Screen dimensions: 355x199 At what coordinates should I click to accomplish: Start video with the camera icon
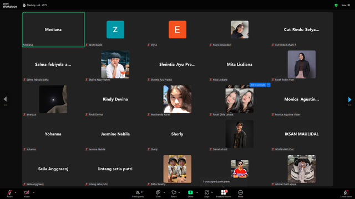click(x=27, y=192)
